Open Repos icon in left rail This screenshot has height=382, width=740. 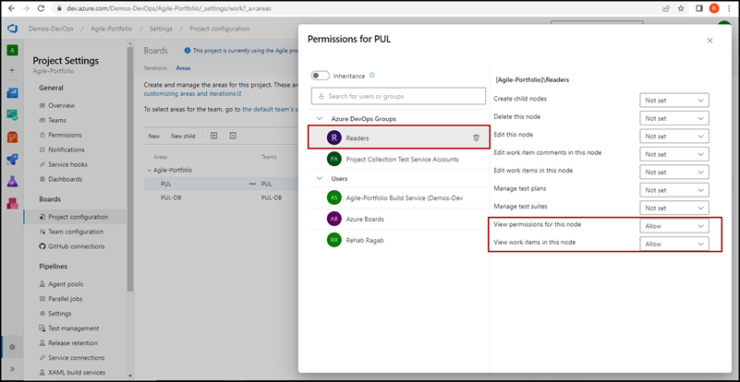(x=12, y=137)
